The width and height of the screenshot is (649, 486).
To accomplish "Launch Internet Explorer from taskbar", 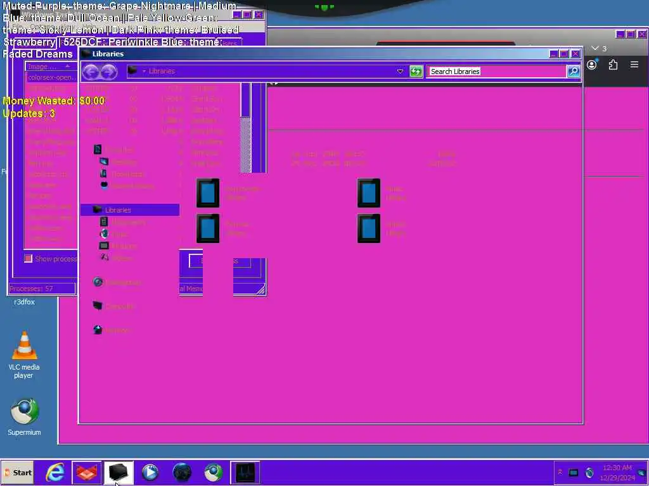I will (x=55, y=472).
